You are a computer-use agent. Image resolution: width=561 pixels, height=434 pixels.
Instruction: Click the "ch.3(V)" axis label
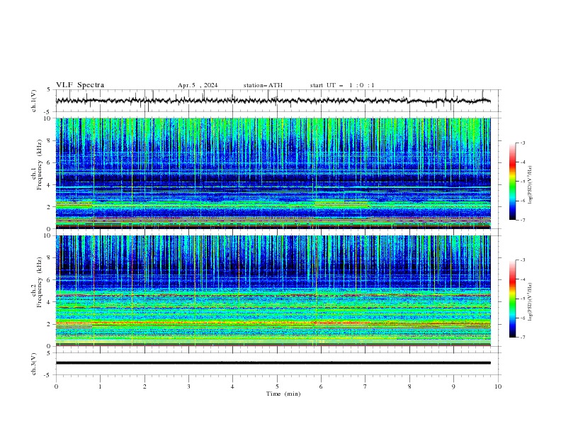click(34, 364)
